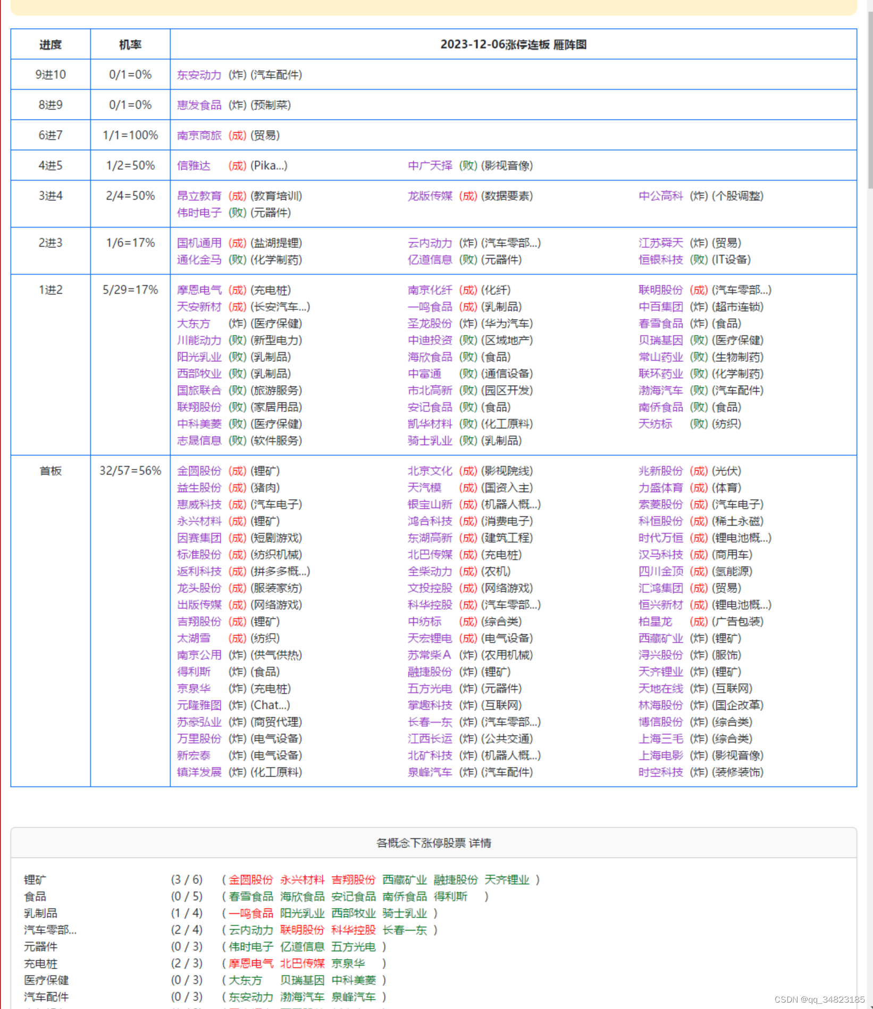Open the 志晟信息 stock link

[x=199, y=440]
